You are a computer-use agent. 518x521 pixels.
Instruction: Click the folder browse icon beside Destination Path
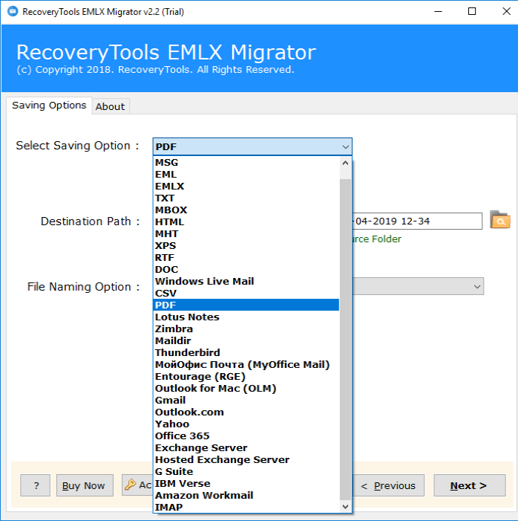[499, 220]
